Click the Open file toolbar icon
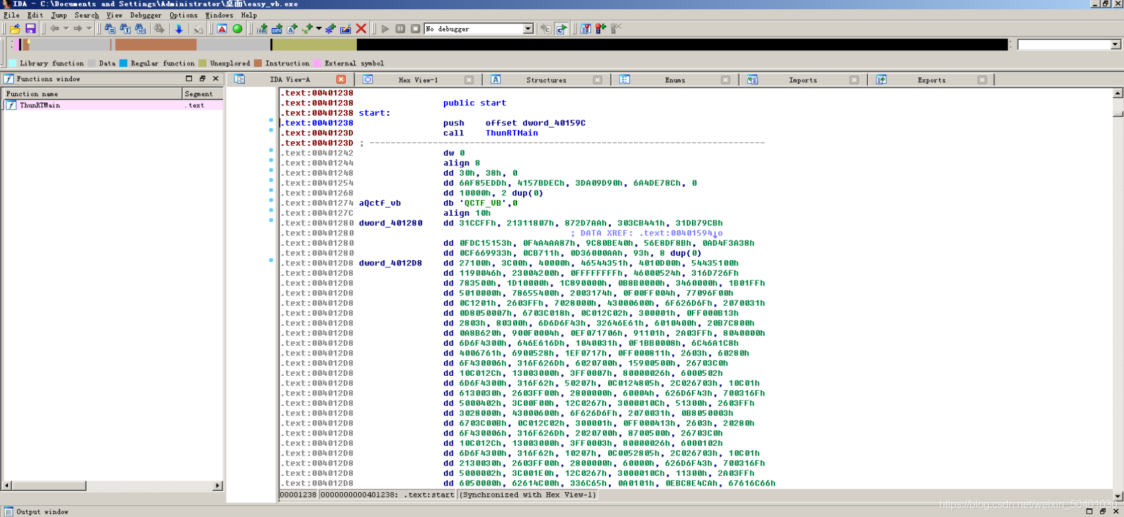Image resolution: width=1124 pixels, height=517 pixels. coord(15,29)
